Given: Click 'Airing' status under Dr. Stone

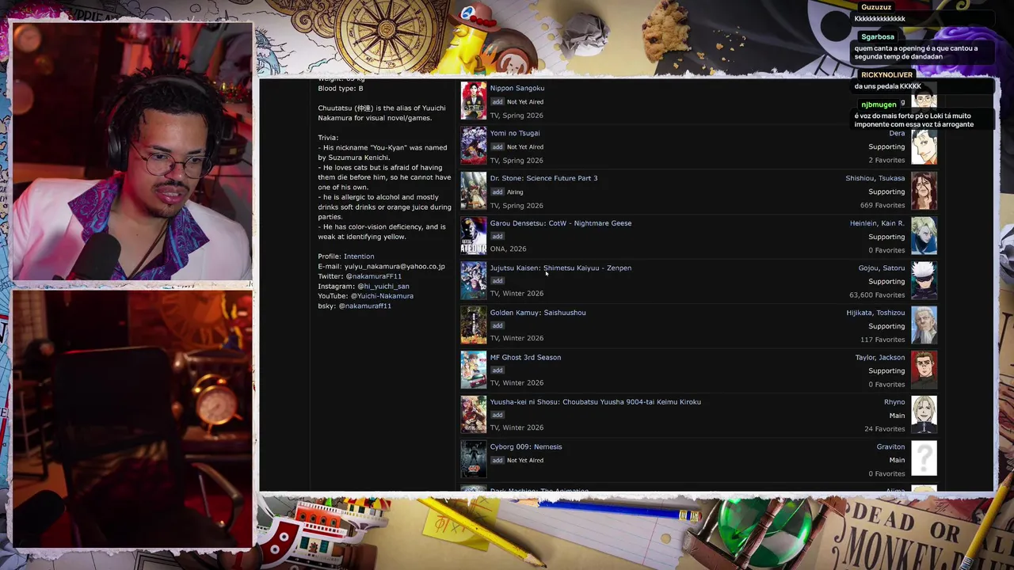Looking at the screenshot, I should tap(515, 192).
